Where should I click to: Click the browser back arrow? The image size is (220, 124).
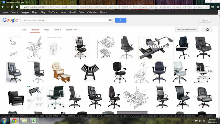pos(3,7)
